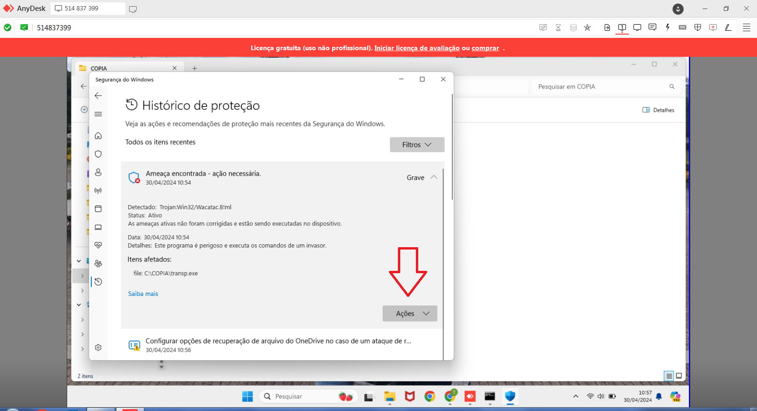
Task: Click the remote taskbar Pesquisar search box
Action: click(308, 396)
